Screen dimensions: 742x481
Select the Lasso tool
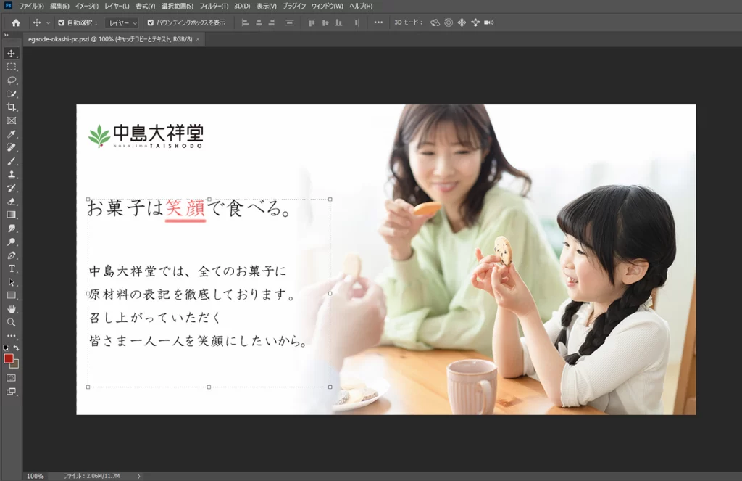pyautogui.click(x=12, y=80)
